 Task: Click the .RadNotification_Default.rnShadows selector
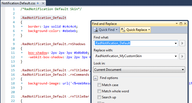click(x=53, y=44)
